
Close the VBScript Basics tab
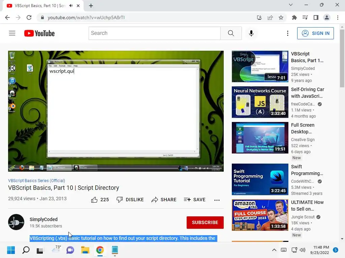coord(78,6)
